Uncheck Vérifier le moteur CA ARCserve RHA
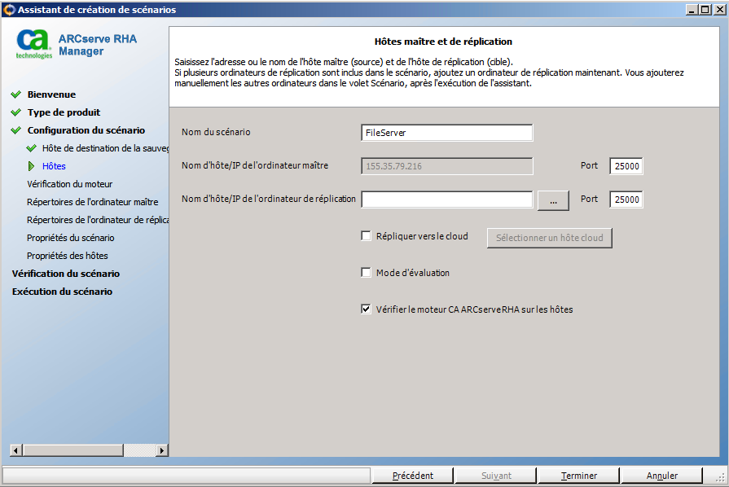This screenshot has height=487, width=729. coord(367,309)
